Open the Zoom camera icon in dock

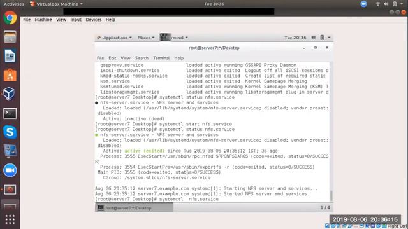[x=10, y=170]
